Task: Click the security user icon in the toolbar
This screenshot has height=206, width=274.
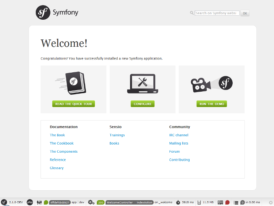Action: 220,202
